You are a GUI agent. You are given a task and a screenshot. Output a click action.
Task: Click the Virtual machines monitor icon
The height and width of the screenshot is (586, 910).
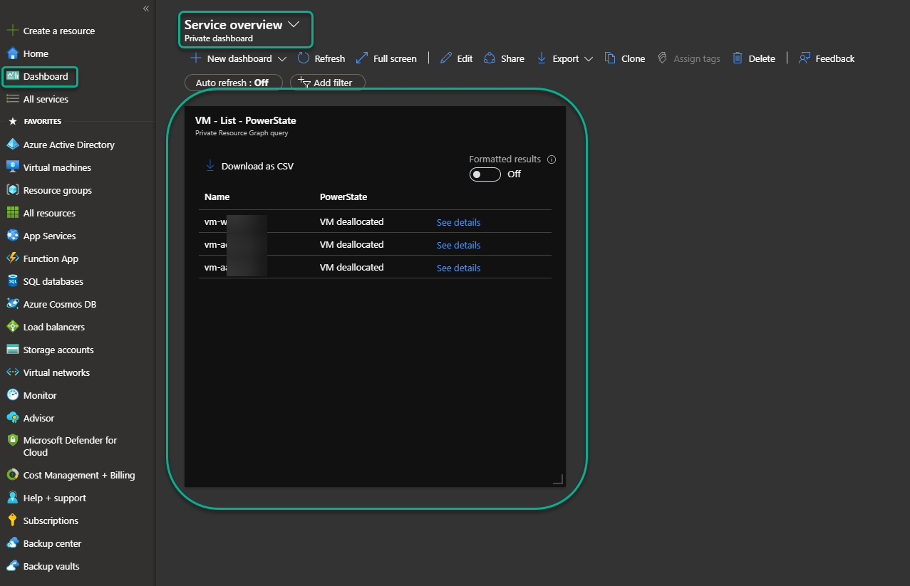(12, 167)
